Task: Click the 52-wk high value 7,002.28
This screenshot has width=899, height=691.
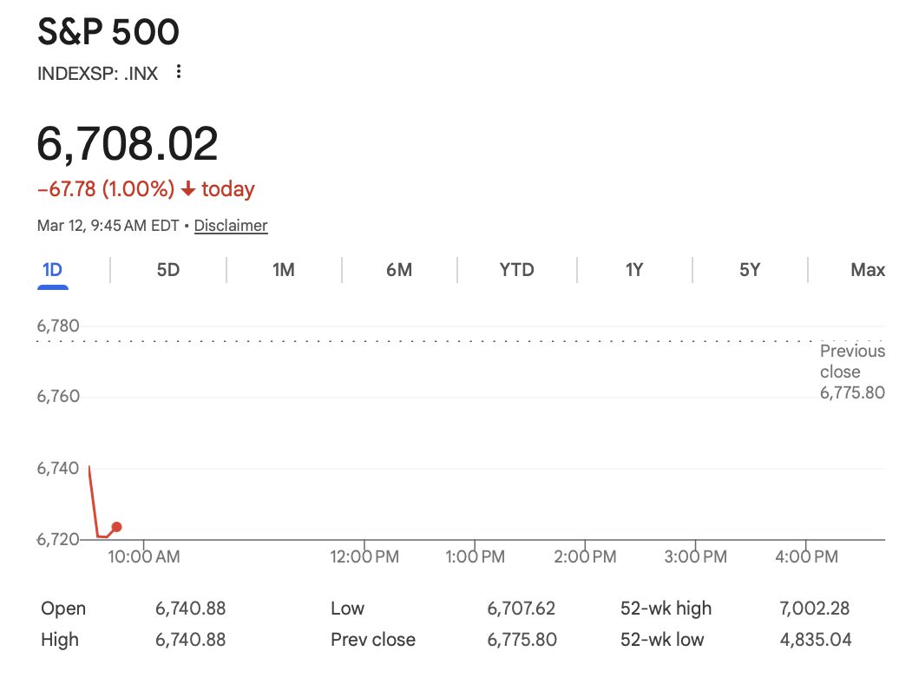Action: (x=815, y=609)
